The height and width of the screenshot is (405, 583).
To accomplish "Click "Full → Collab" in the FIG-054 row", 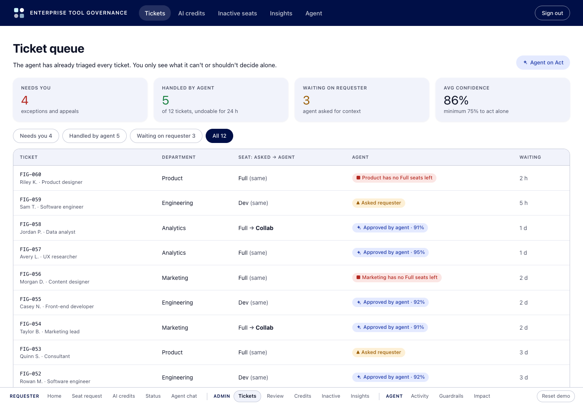I will pyautogui.click(x=256, y=328).
